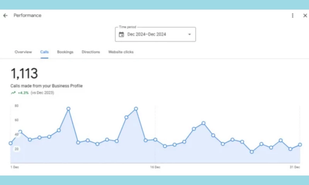This screenshot has height=185, width=309.
Task: Click the '16 Dec' axis label
Action: (155, 167)
